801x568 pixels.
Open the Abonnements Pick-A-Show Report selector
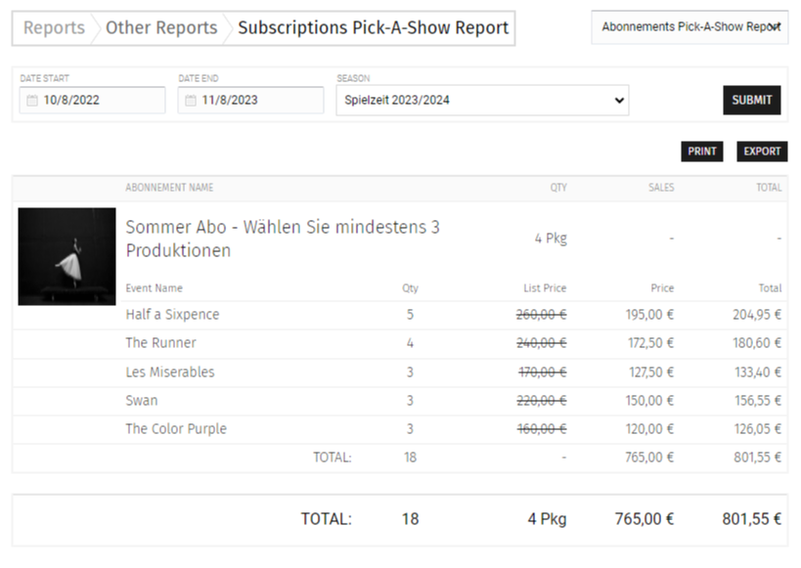point(690,27)
